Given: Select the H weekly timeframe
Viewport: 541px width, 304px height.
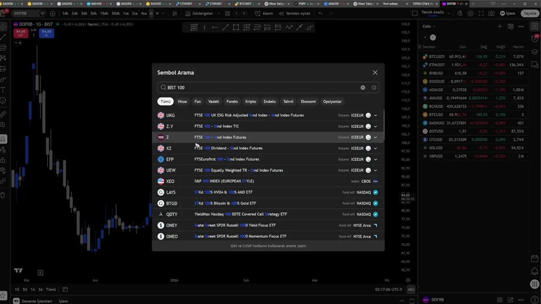Looking at the screenshot, I should tap(157, 14).
